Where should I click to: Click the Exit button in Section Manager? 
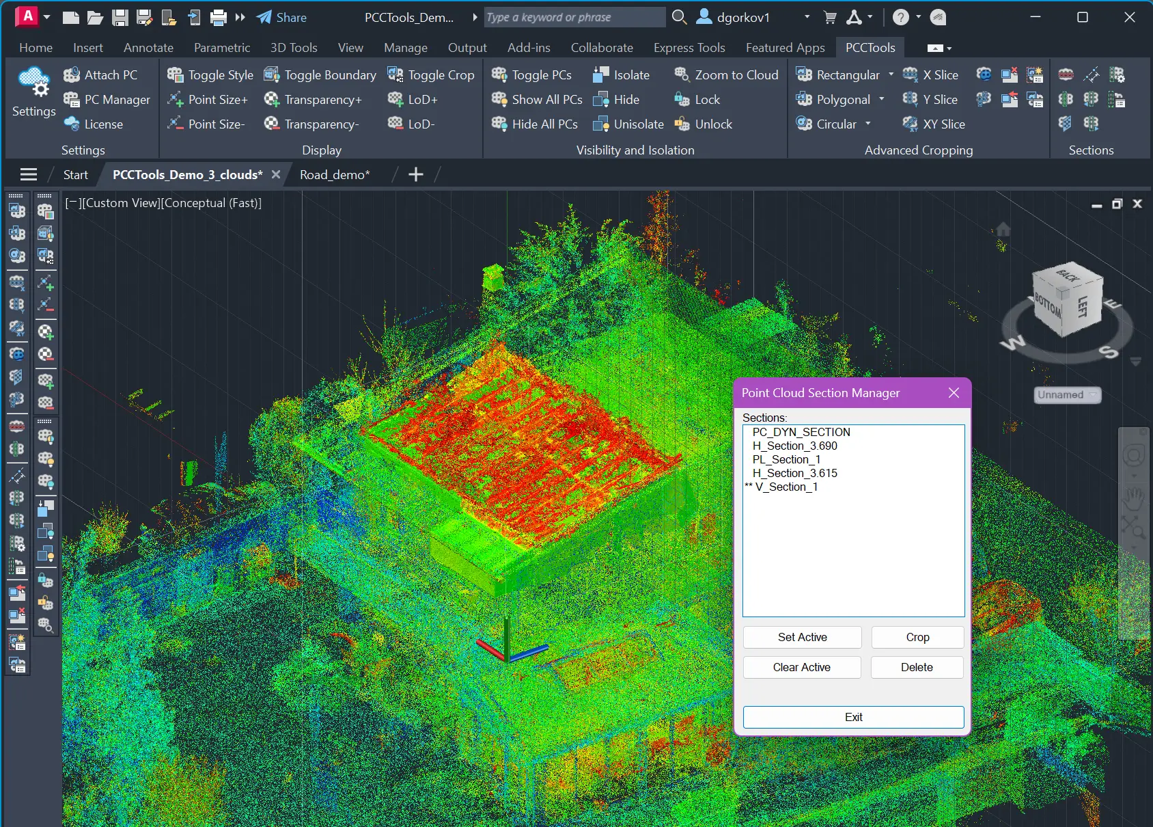(x=853, y=717)
